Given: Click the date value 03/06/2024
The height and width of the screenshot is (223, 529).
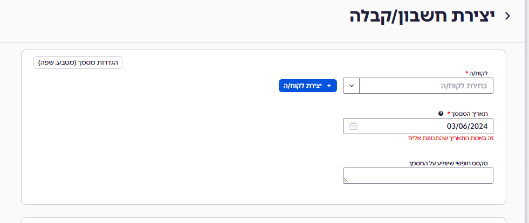Looking at the screenshot, I should click(x=467, y=126).
